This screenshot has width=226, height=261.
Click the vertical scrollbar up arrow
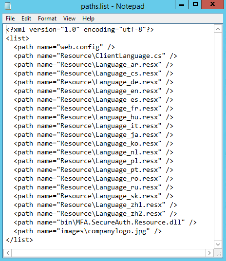click(218, 29)
